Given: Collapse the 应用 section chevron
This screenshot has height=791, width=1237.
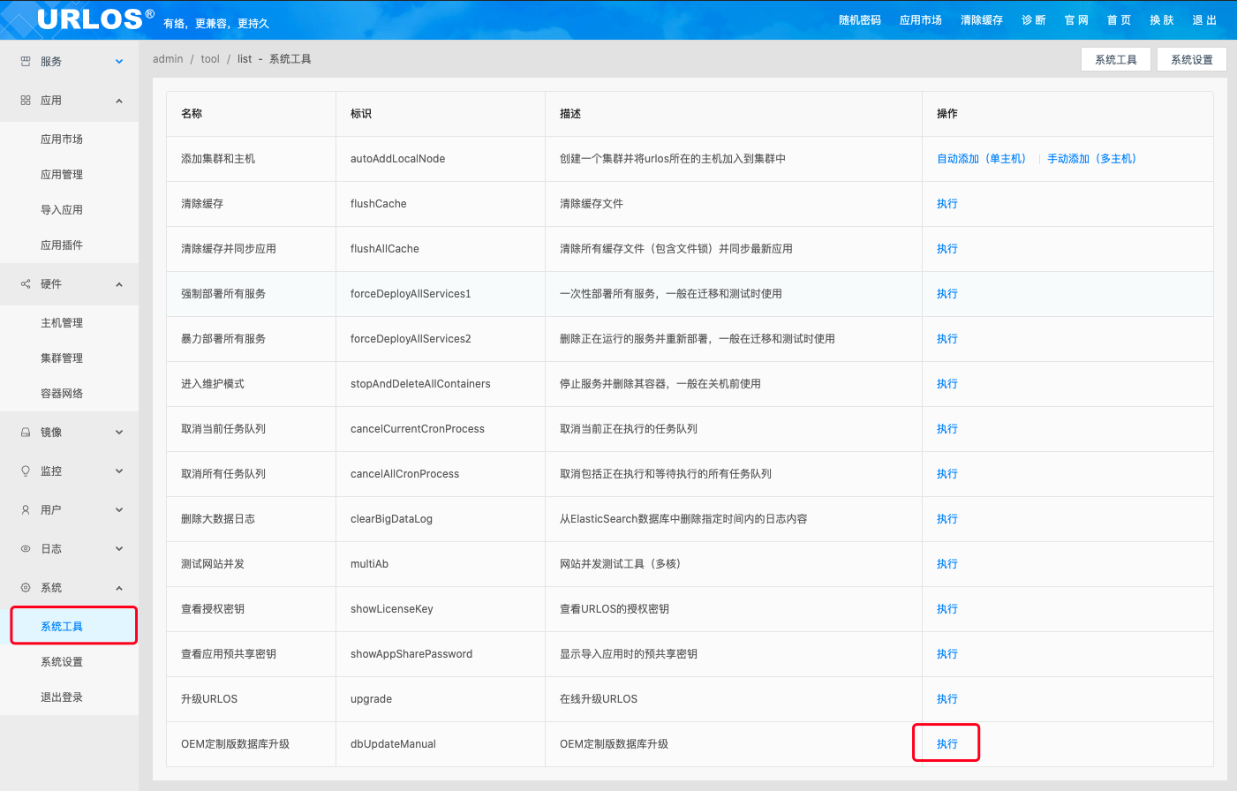Looking at the screenshot, I should [x=119, y=101].
